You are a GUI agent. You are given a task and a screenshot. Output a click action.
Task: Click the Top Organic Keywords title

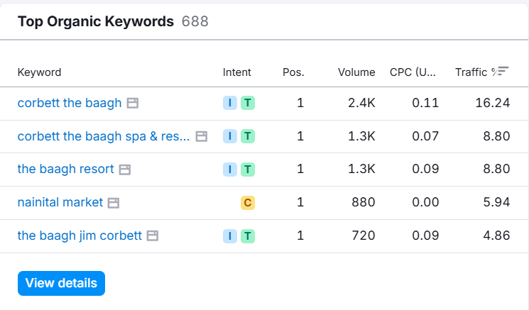pos(95,21)
